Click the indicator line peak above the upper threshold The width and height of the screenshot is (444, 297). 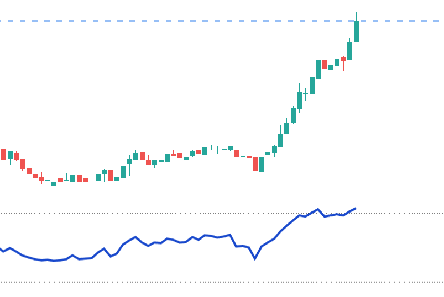pos(318,209)
